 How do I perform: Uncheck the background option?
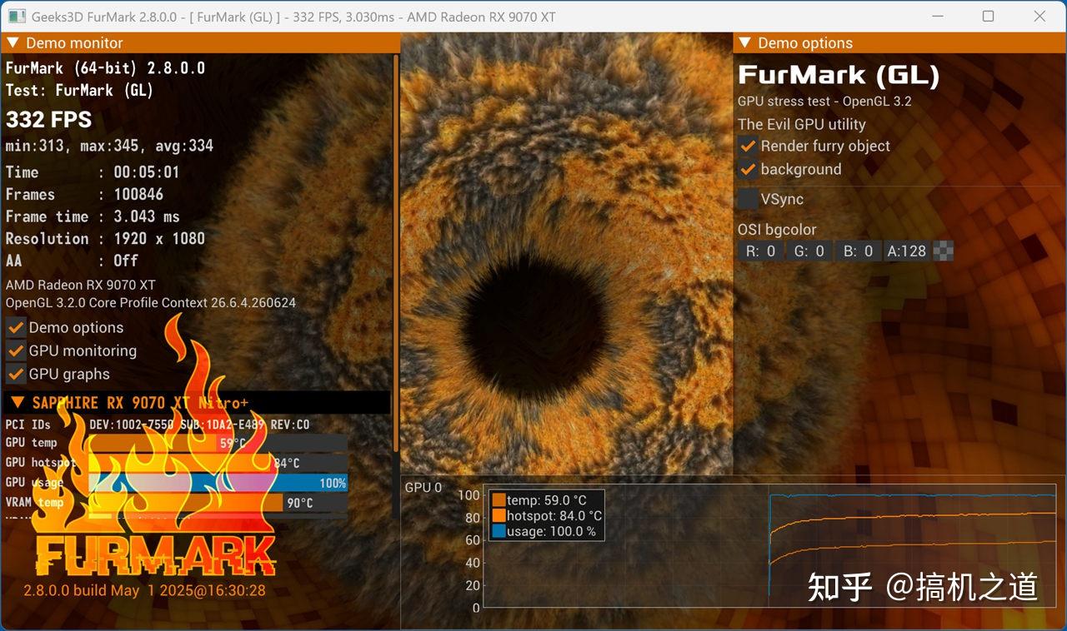point(748,170)
